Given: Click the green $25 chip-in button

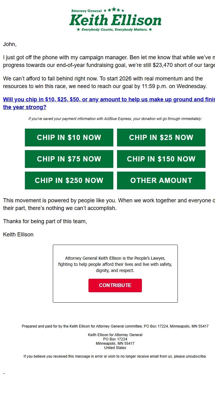Looking at the screenshot, I should tap(161, 137).
